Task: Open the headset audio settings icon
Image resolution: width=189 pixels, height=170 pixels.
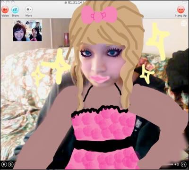Action: pyautogui.click(x=183, y=164)
